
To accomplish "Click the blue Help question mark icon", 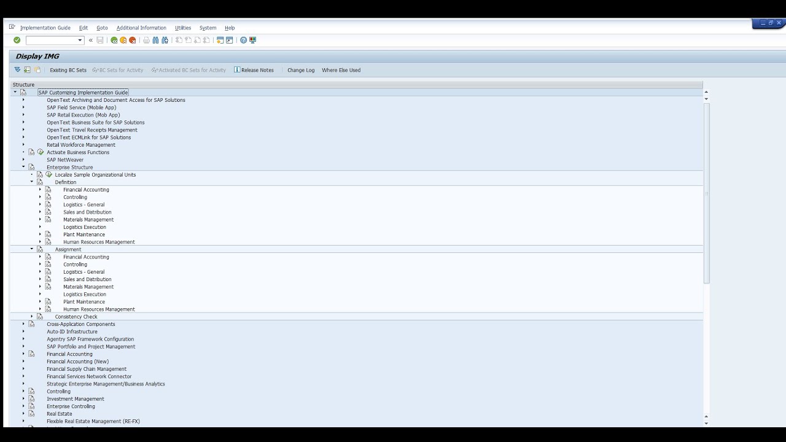I will point(243,41).
